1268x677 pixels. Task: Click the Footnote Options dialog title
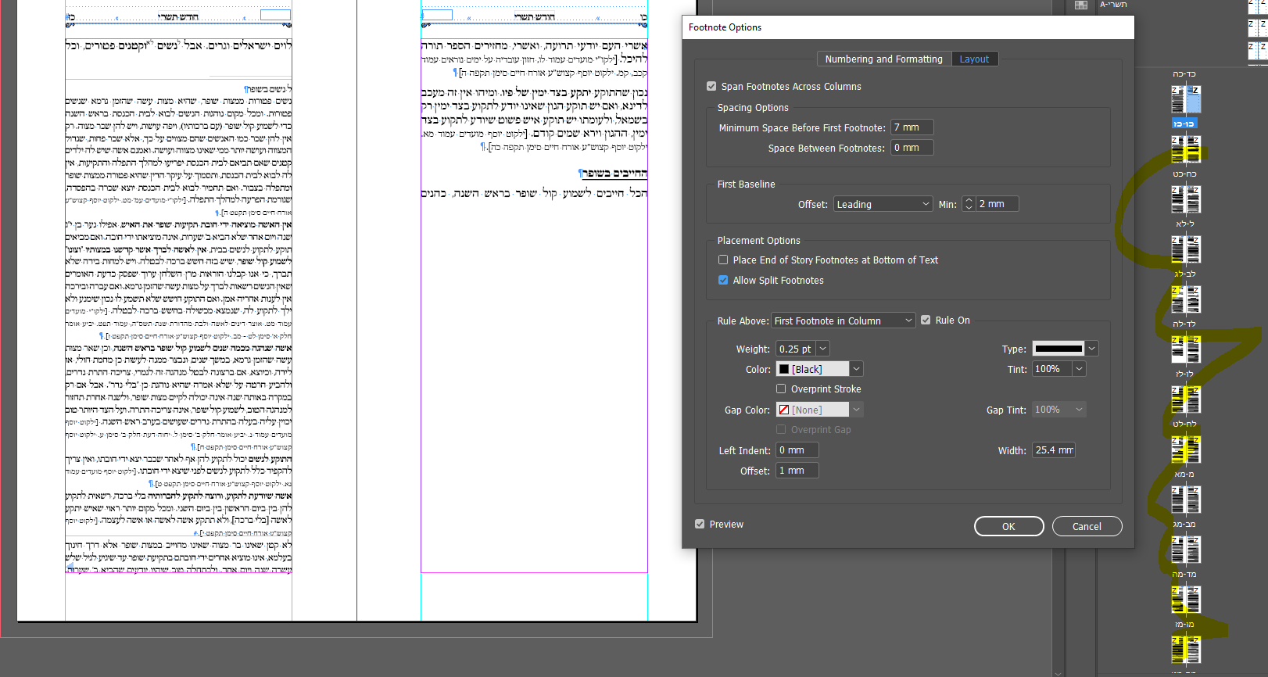click(725, 27)
